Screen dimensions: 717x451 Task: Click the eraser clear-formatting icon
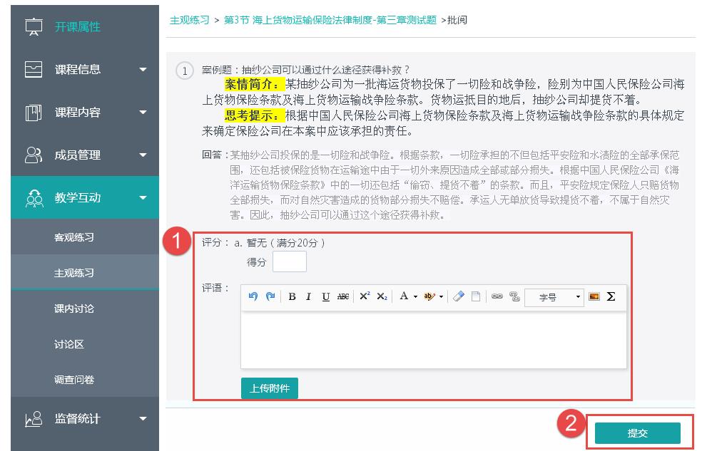tap(459, 296)
